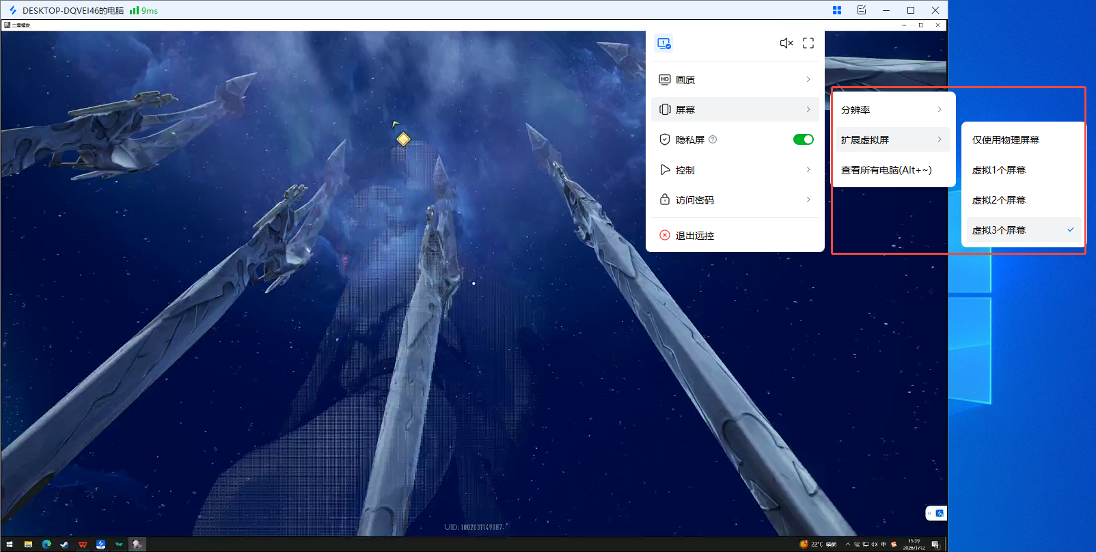
Task: Click the 22°C weather widget in taskbar
Action: point(818,544)
